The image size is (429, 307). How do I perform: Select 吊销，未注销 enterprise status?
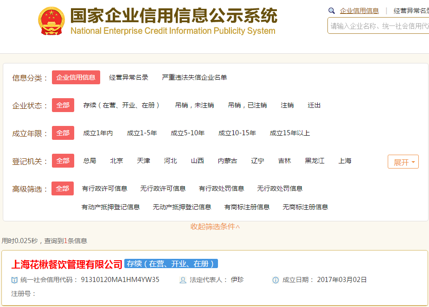194,106
